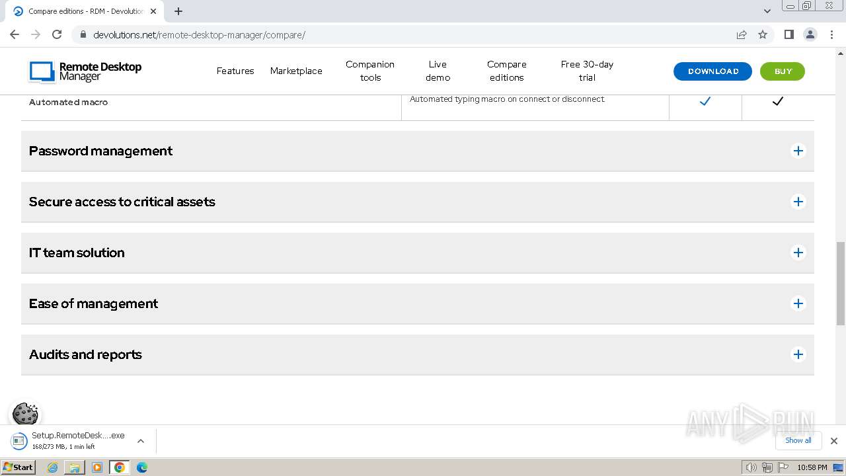Open Features menu item
Screen dimensions: 846x476
[x=235, y=71]
